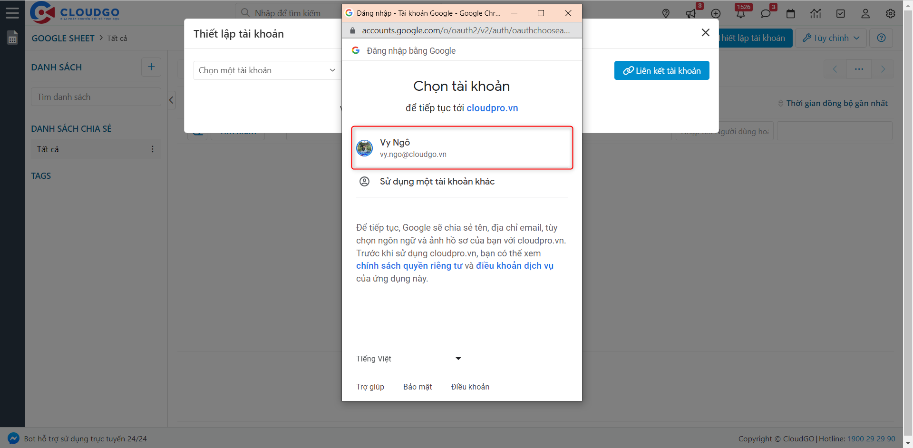913x448 pixels.
Task: Open the GOOGLE SHEET breadcrumb menu item
Action: (63, 38)
